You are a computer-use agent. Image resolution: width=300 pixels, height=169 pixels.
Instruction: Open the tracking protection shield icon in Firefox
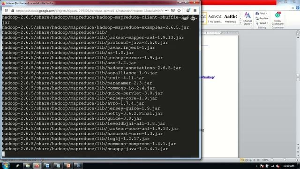coord(6,11)
